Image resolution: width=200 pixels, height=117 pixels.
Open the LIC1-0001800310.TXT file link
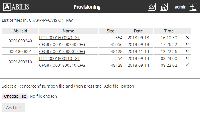coord(59,58)
